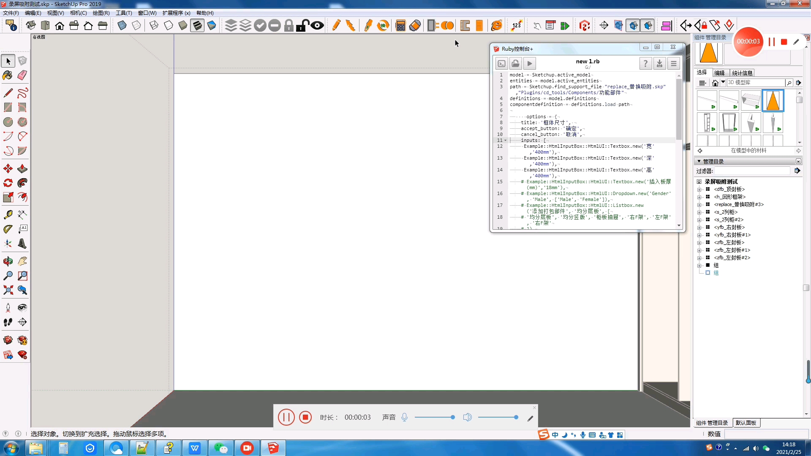
Task: Select the Eraser tool in left toolbar
Action: pyautogui.click(x=22, y=75)
